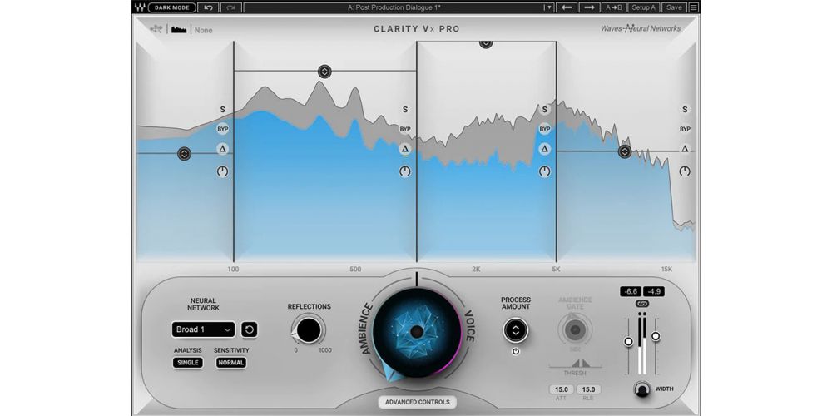Open the Broad 1 neural network dropdown
Viewport: 832px width, 416px height.
pyautogui.click(x=203, y=329)
